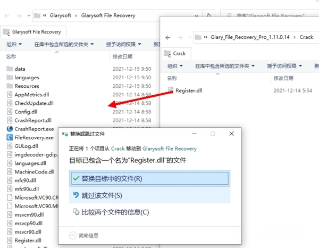
Task: Open 组织 menu in Crack window
Action: click(175, 66)
